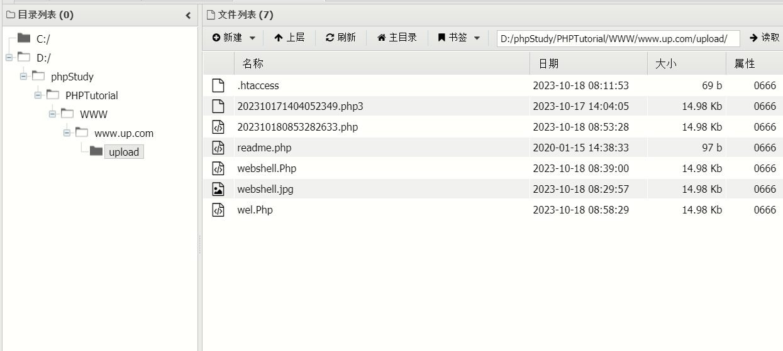Open the 书签 (Bookmarks) dropdown
The image size is (783, 351).
click(x=459, y=38)
